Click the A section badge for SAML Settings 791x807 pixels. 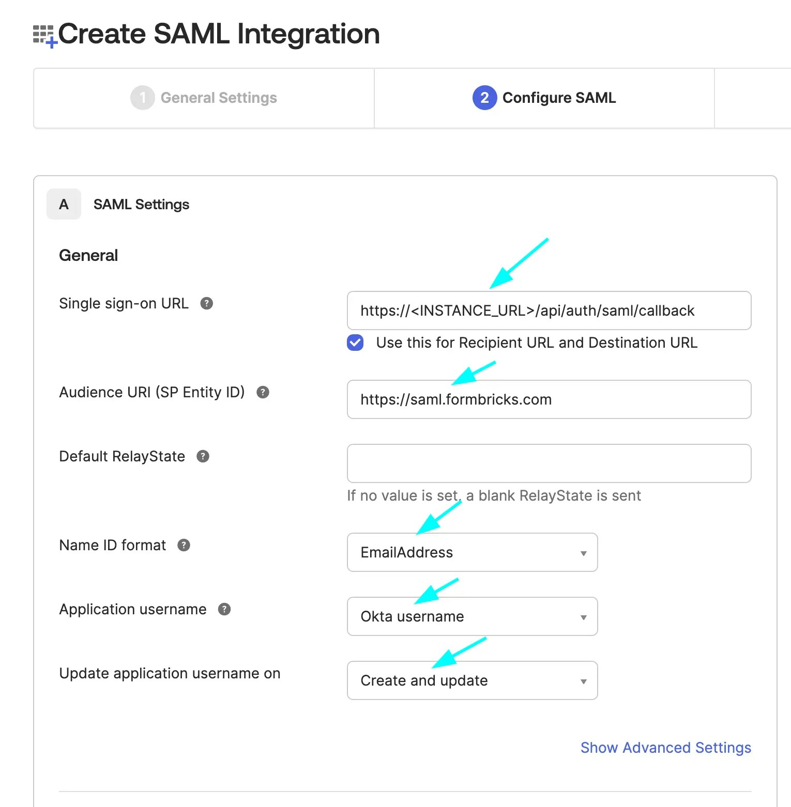64,204
